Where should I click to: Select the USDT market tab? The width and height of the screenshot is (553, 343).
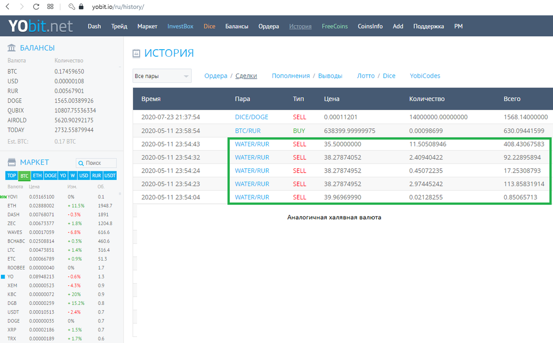(x=110, y=175)
